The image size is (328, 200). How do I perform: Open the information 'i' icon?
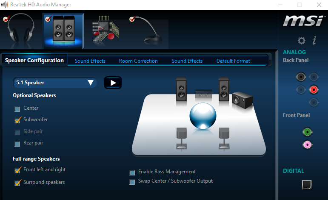[314, 40]
